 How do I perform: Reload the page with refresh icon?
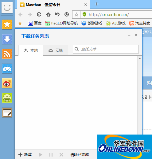coord(39,14)
